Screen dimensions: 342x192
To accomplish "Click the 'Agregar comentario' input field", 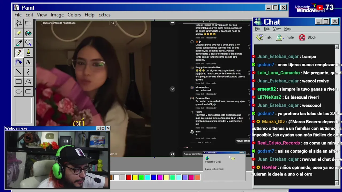I will 193,154.
